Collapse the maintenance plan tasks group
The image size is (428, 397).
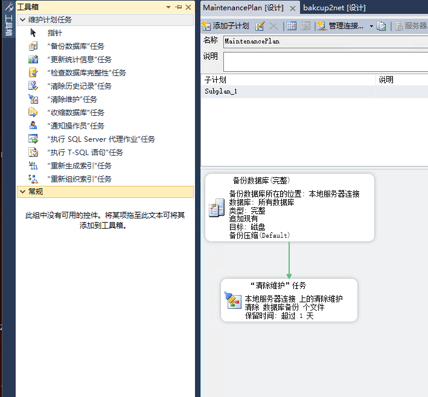click(x=23, y=20)
